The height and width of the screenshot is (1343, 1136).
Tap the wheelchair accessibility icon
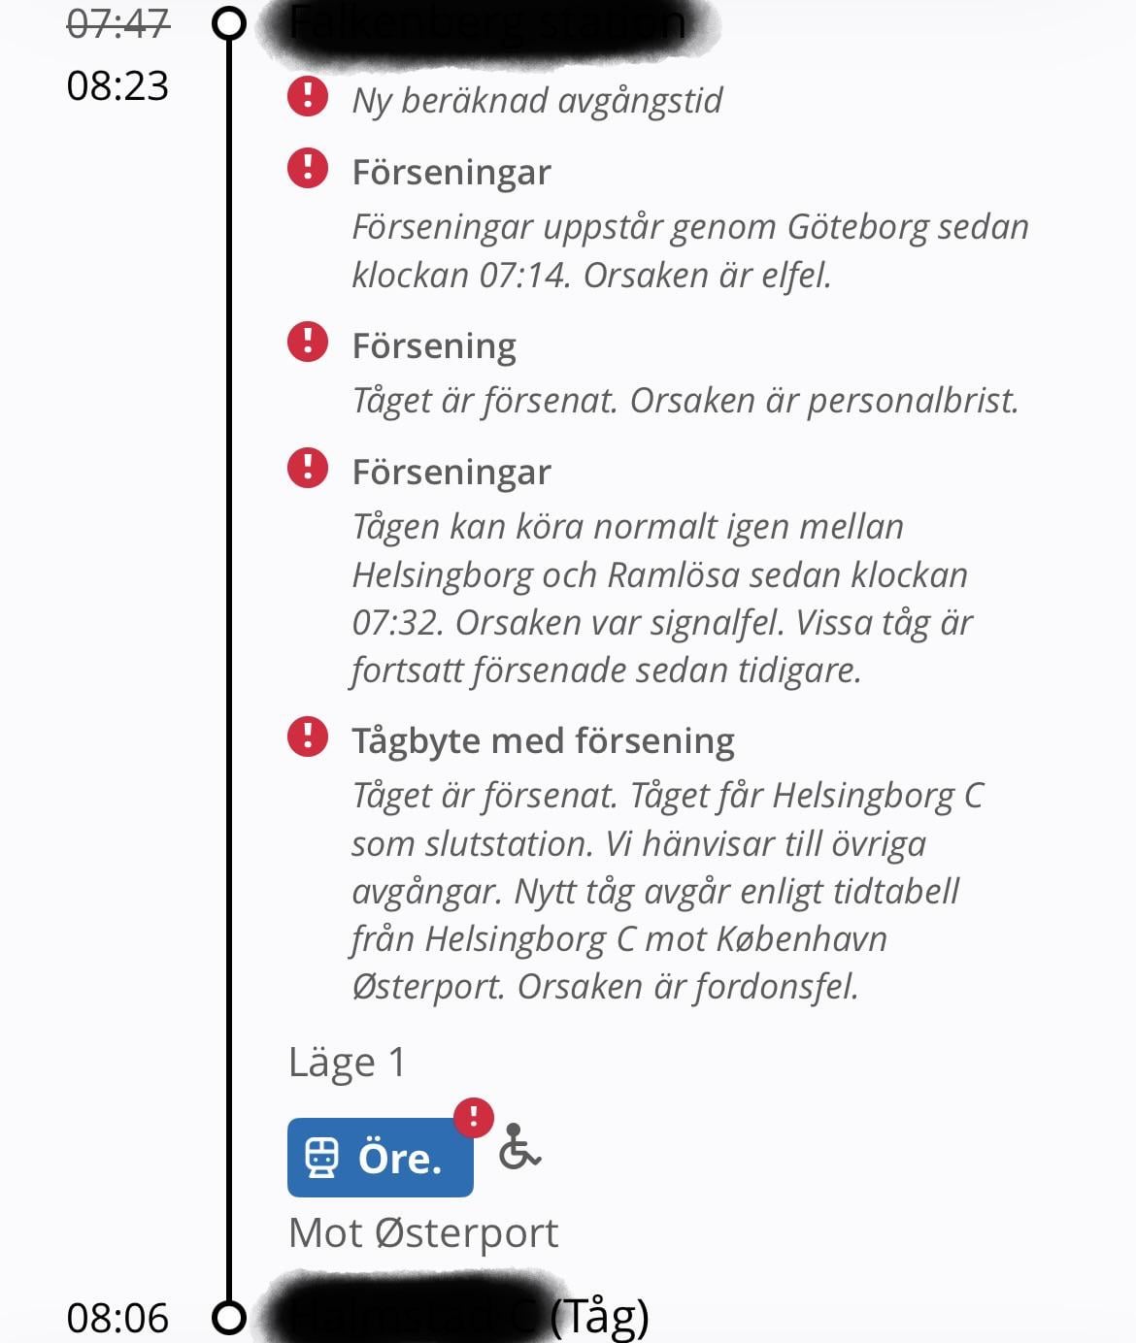tap(519, 1147)
